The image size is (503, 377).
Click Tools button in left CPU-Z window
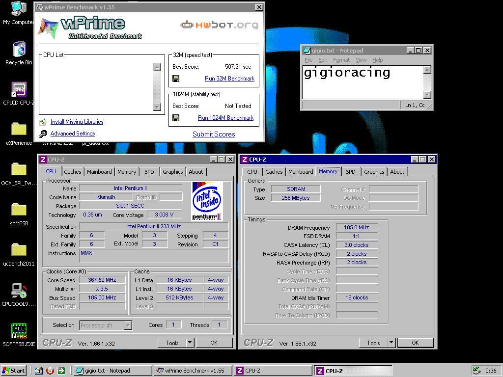pyautogui.click(x=172, y=343)
